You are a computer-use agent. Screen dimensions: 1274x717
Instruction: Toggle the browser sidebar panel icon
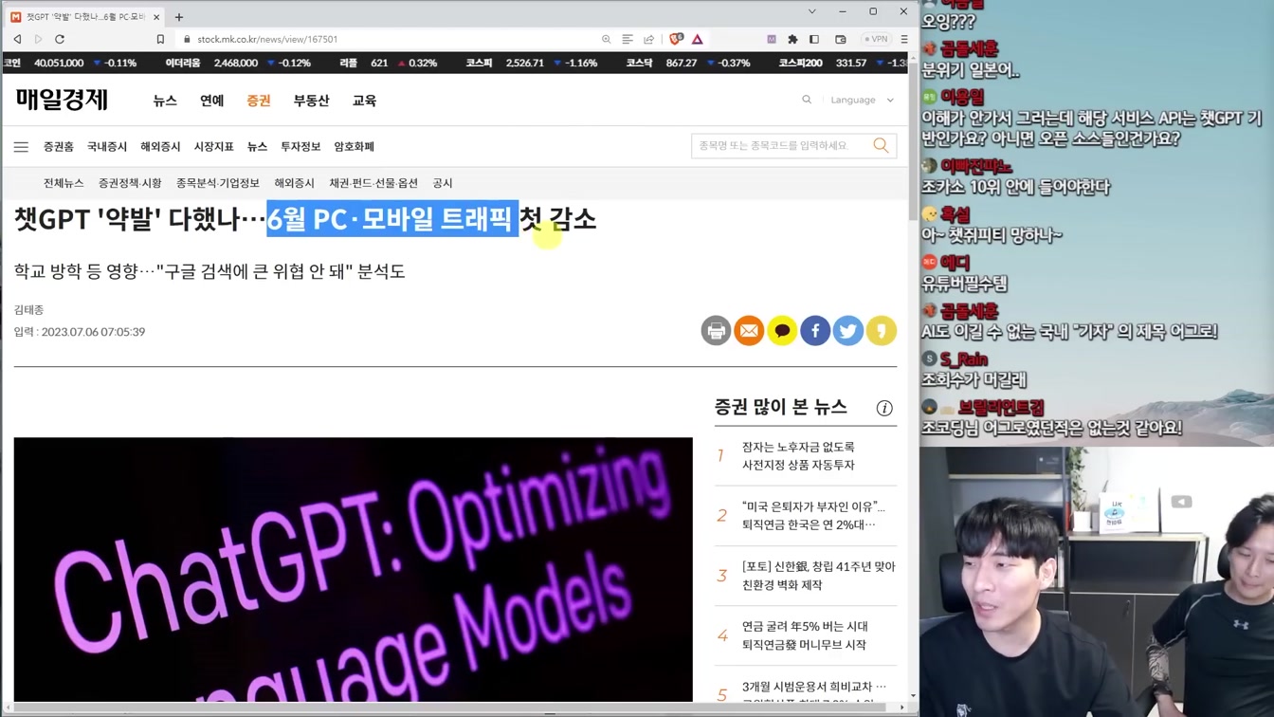[814, 39]
